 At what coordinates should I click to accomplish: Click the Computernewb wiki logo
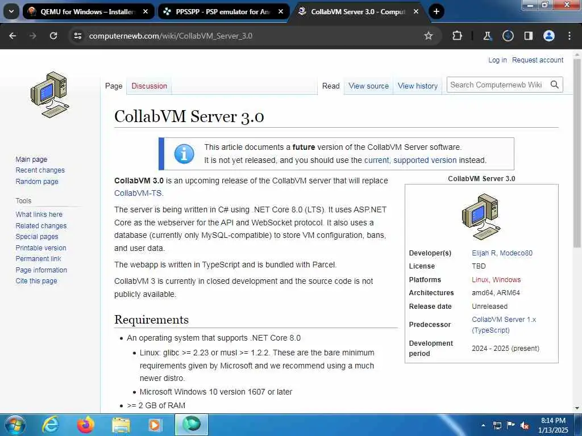(x=50, y=95)
